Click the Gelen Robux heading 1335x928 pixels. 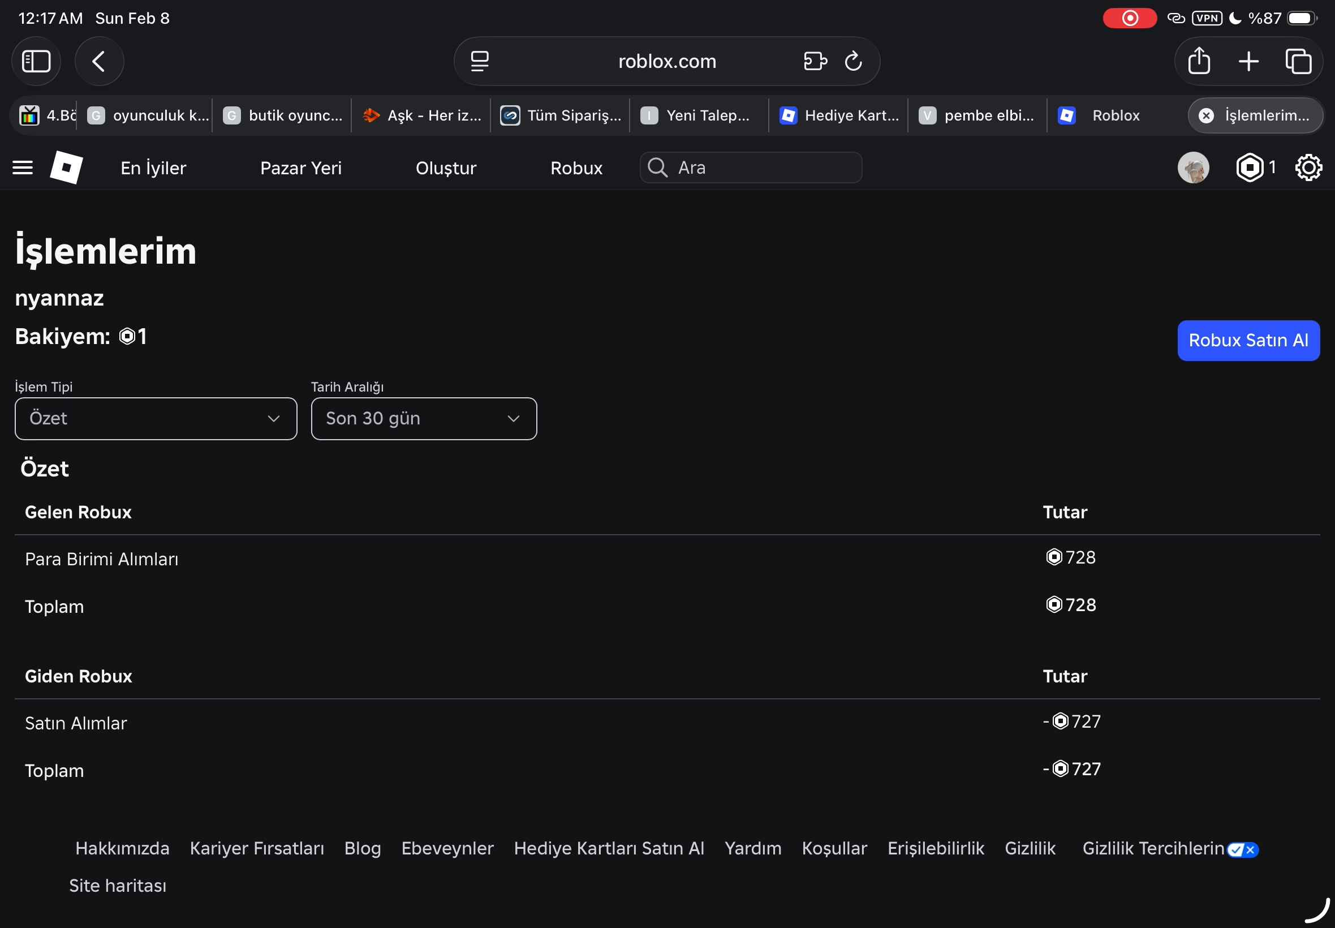(x=79, y=512)
